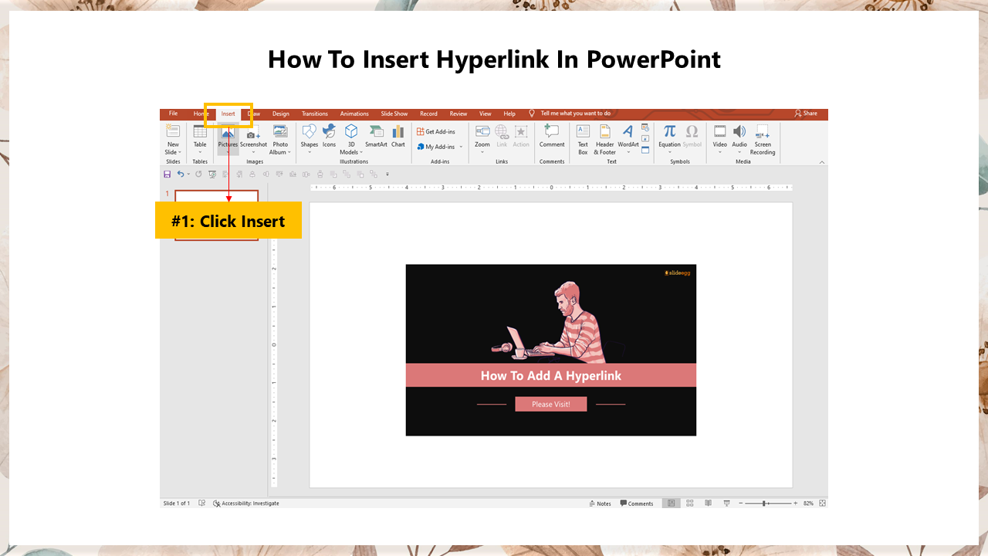Open Customize Quick Access Toolbar dropdown
The height and width of the screenshot is (556, 988).
[x=387, y=175]
